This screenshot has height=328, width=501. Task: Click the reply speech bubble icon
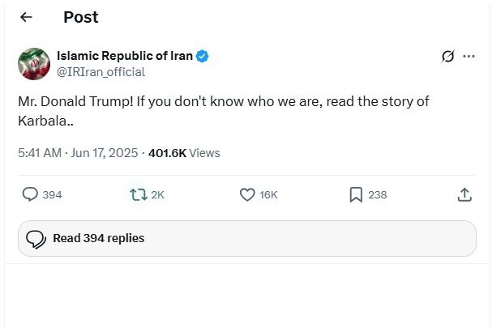click(30, 194)
